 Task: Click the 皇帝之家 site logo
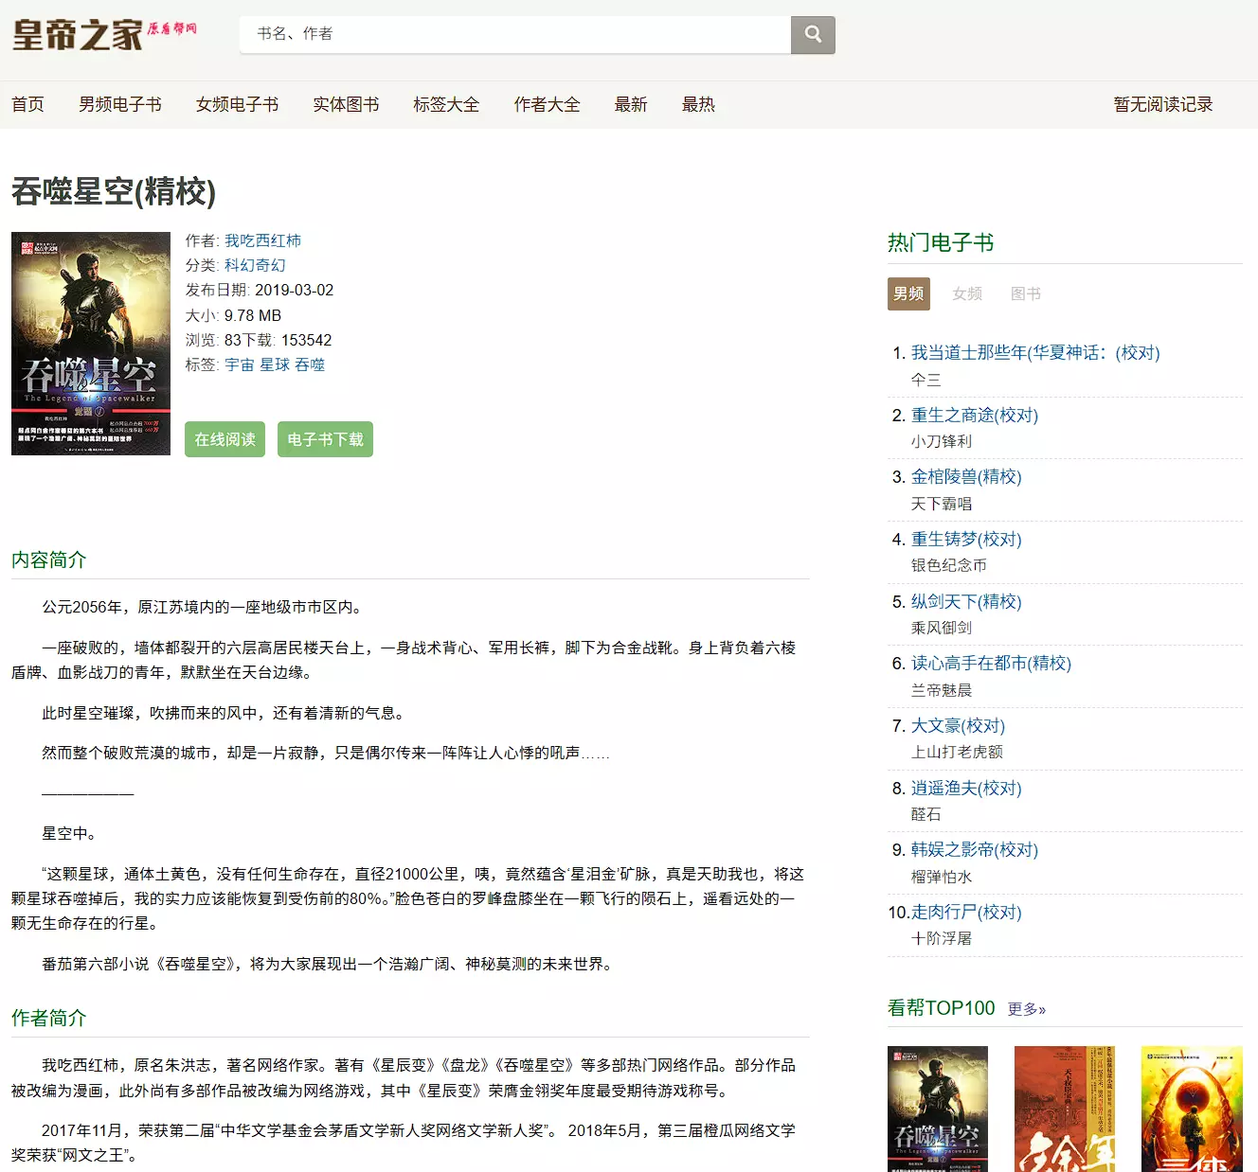click(x=104, y=35)
